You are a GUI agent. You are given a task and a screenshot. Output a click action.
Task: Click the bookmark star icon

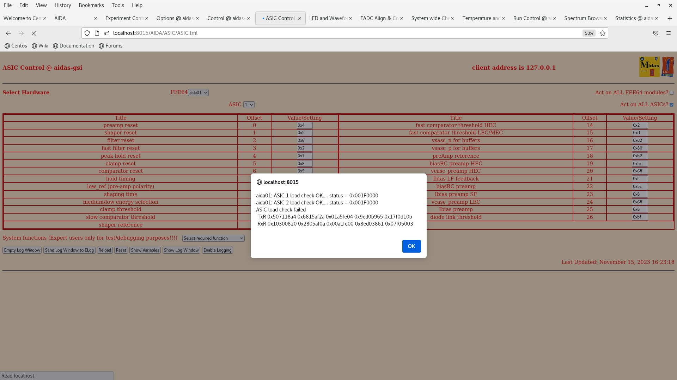(x=603, y=33)
